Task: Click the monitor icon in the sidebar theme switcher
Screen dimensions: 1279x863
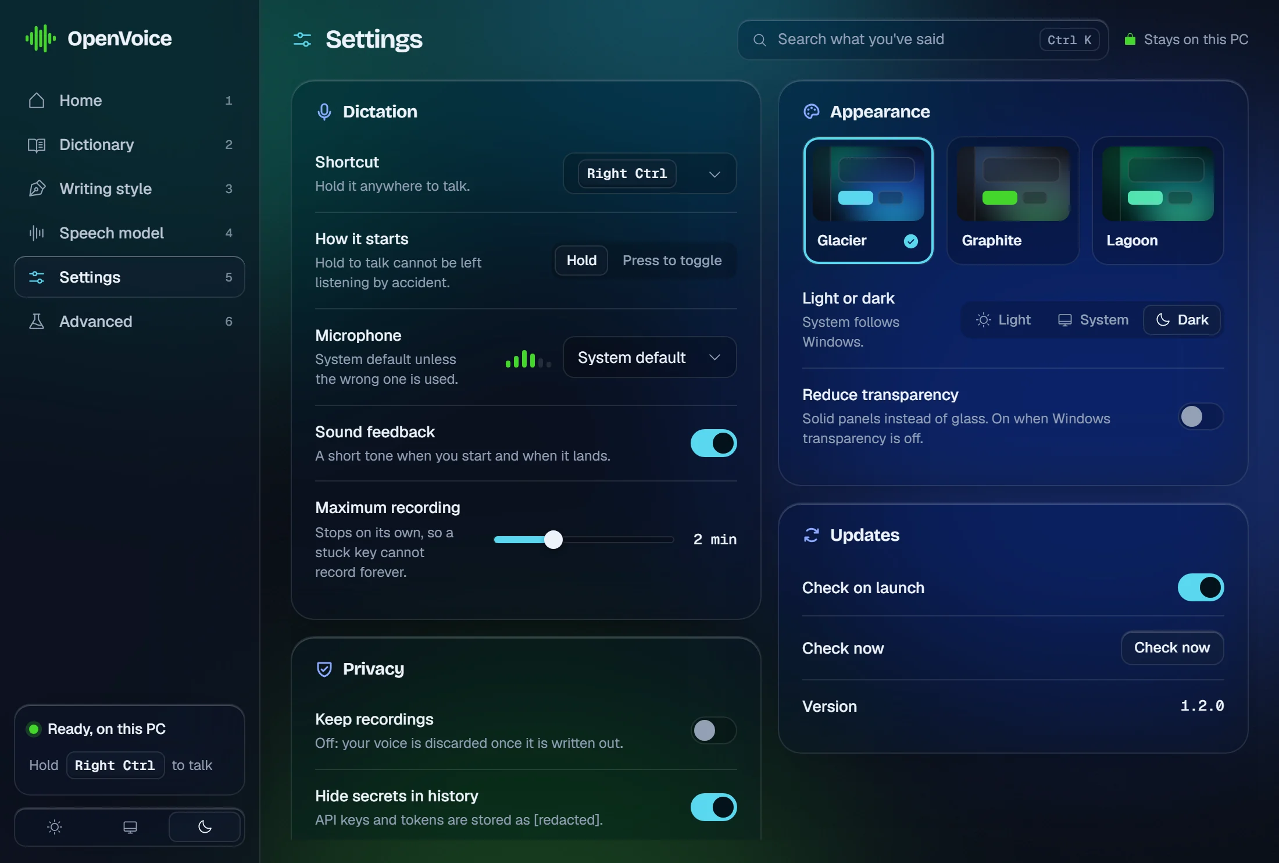Action: pos(130,827)
